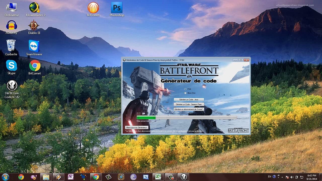Click the 'Mise à jour du Générateur' button

coord(136,127)
